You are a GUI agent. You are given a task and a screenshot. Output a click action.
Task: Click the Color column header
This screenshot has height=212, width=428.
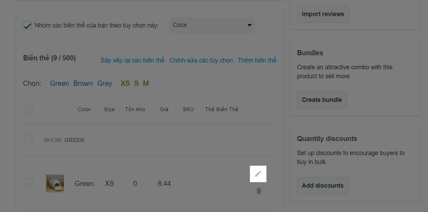84,109
